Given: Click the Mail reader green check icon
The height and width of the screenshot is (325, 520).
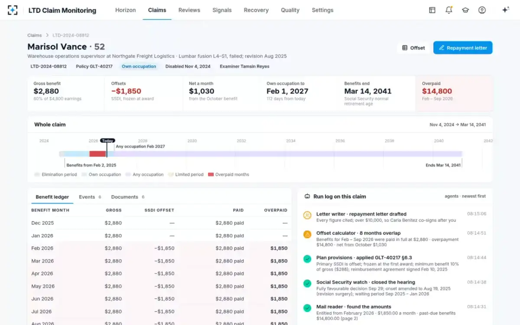Looking at the screenshot, I should (307, 308).
